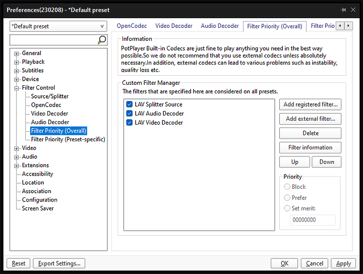Expand the Device tree node
The height and width of the screenshot is (274, 363).
16,80
